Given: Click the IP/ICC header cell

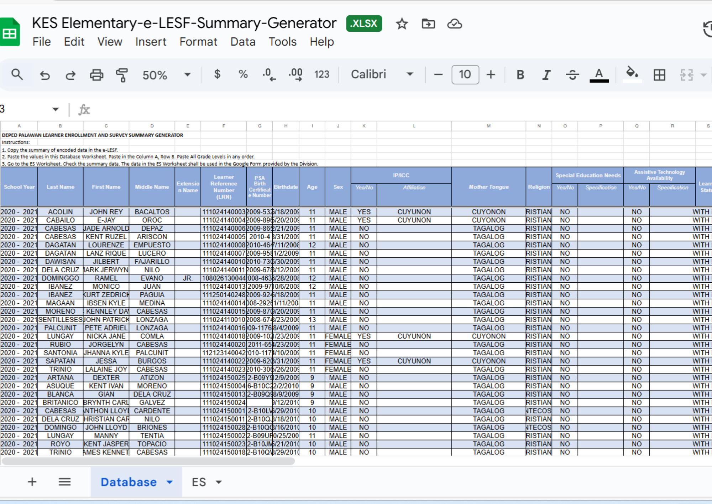Looking at the screenshot, I should (401, 175).
